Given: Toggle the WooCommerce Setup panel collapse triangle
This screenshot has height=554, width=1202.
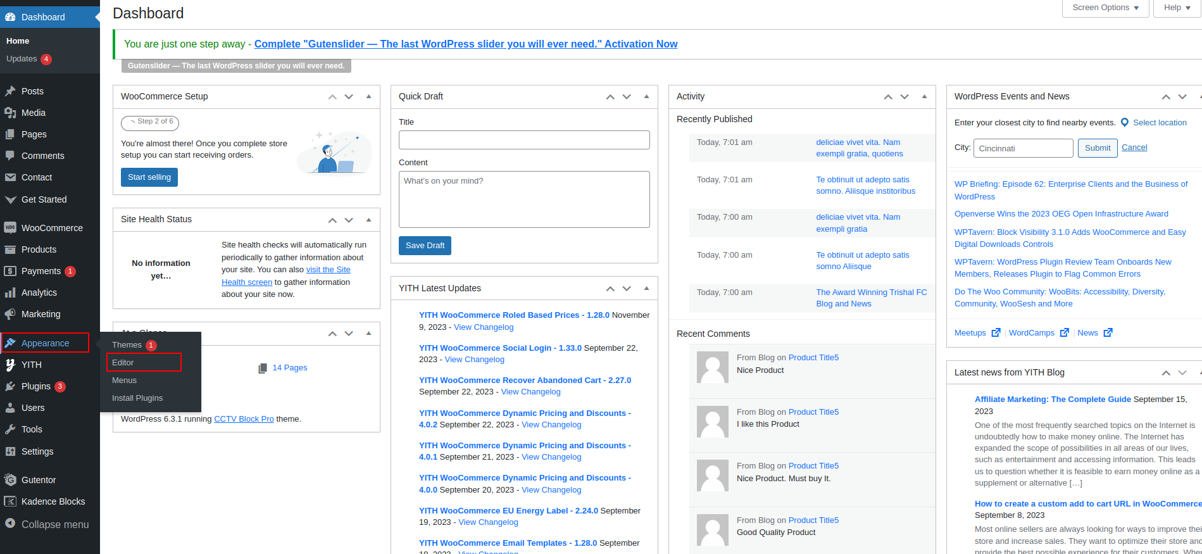Looking at the screenshot, I should click(368, 96).
